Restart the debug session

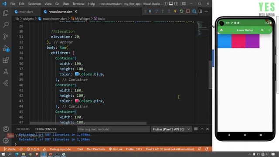click(x=181, y=11)
